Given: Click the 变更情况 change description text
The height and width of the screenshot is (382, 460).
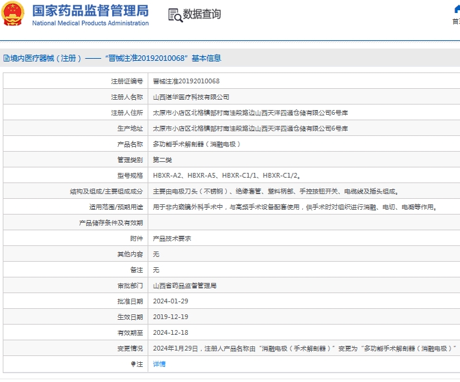Looking at the screenshot, I should [305, 349].
